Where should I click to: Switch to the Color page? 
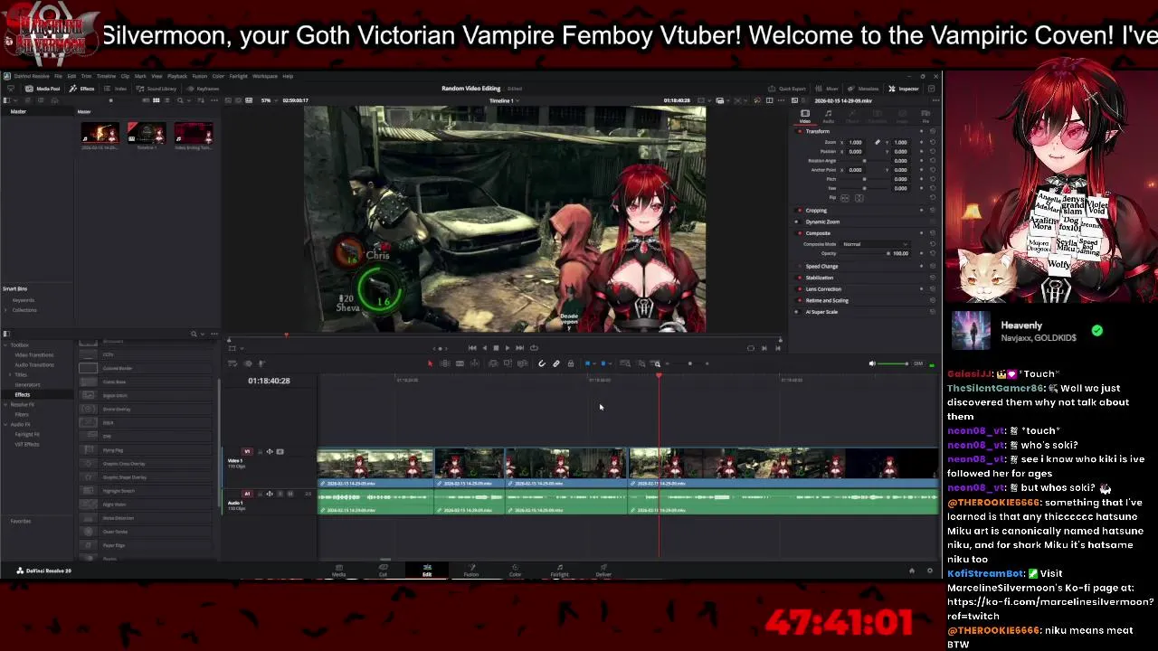[x=515, y=571]
